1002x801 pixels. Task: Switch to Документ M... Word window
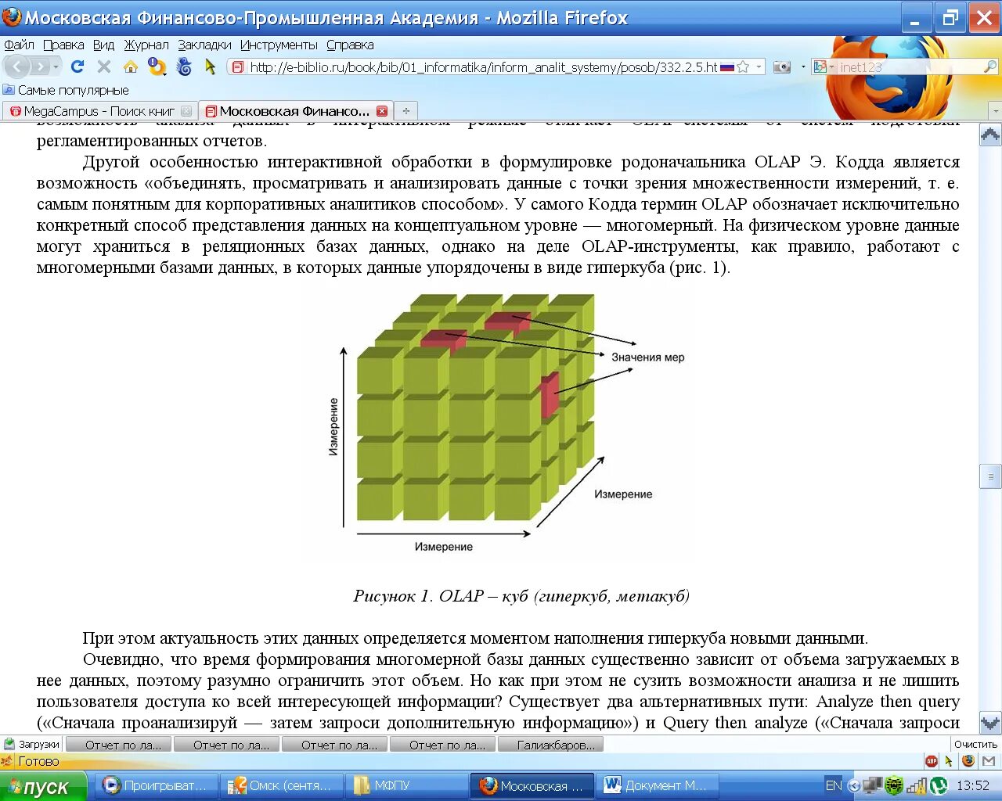point(656,786)
